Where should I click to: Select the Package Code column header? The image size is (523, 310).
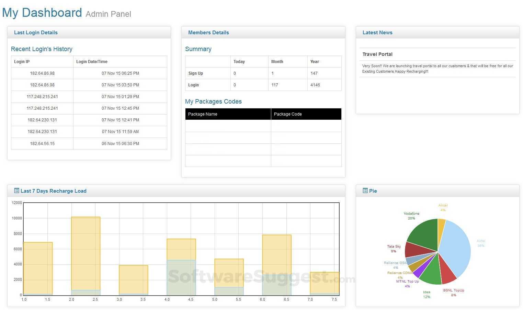pyautogui.click(x=306, y=114)
